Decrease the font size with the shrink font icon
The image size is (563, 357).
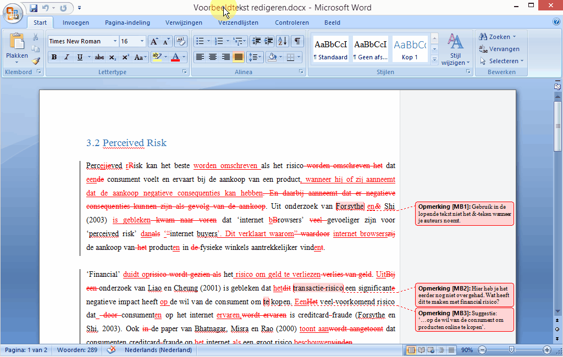coord(166,41)
